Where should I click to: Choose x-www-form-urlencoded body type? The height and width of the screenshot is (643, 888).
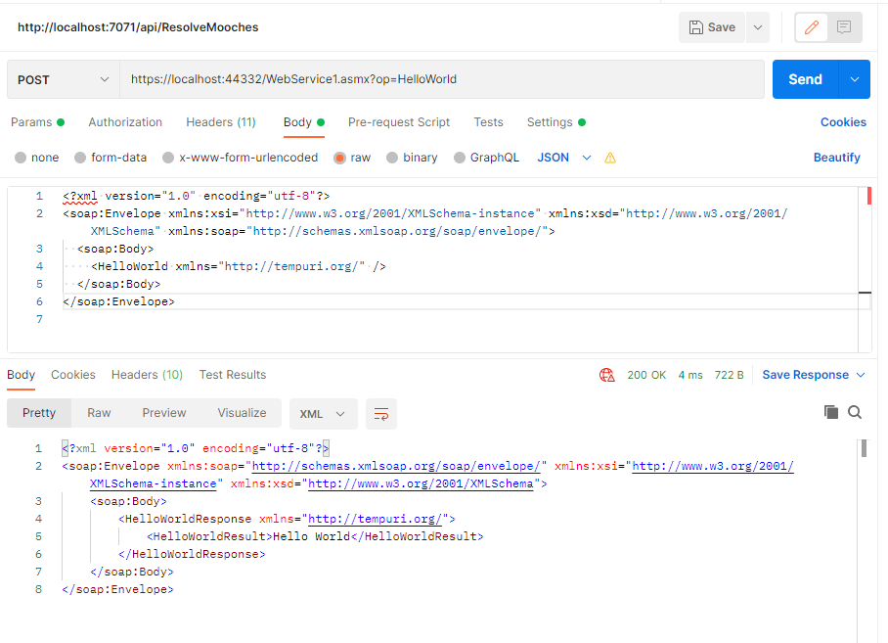(168, 158)
